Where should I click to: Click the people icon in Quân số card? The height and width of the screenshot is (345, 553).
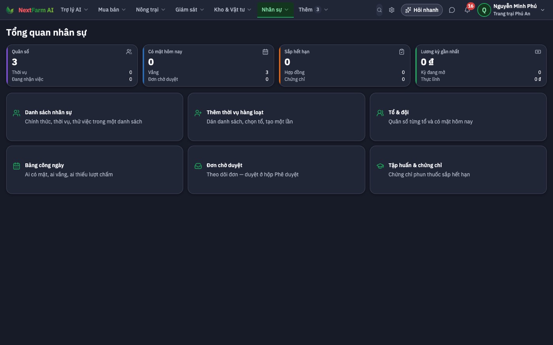pos(129,52)
